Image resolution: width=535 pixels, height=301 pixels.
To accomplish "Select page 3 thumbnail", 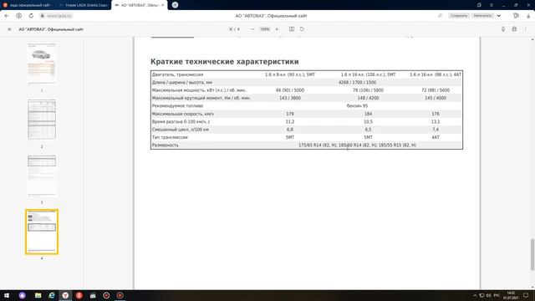I will click(x=42, y=176).
